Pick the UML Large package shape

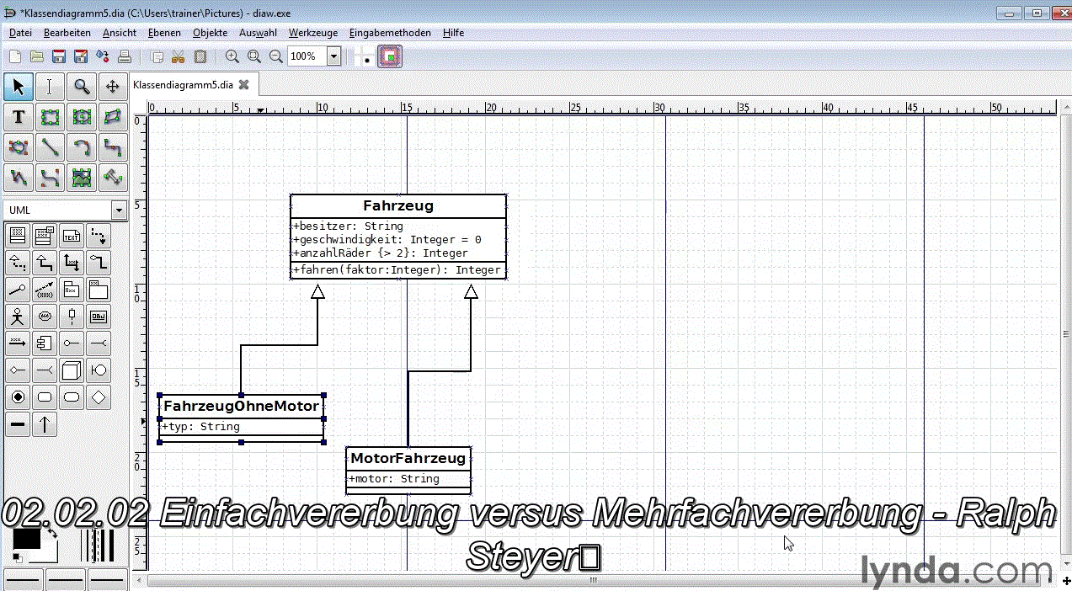click(99, 290)
